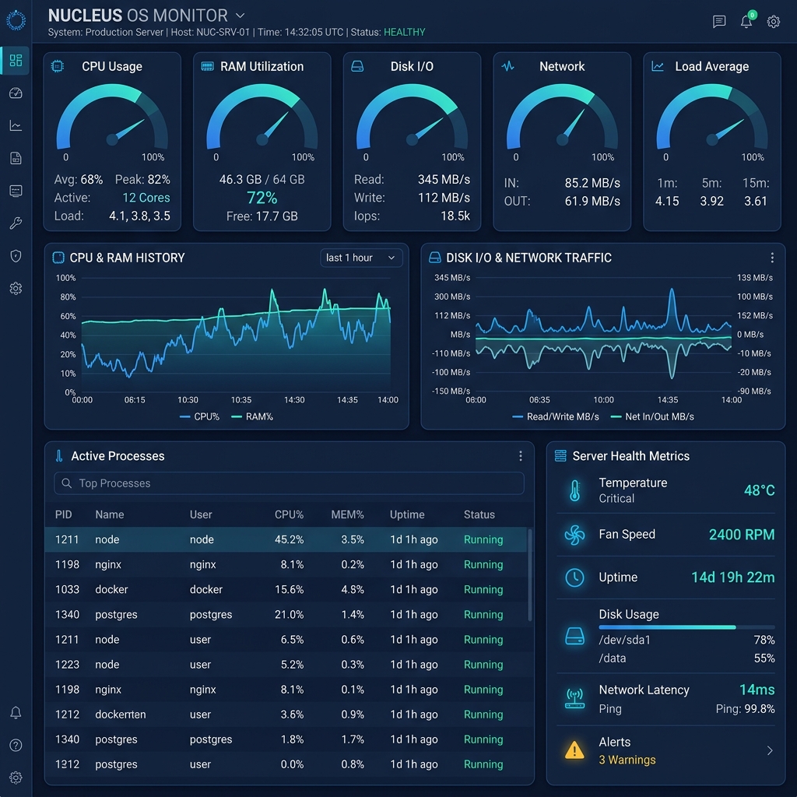Toggle Net In/Out MB/s legend series

[652, 416]
